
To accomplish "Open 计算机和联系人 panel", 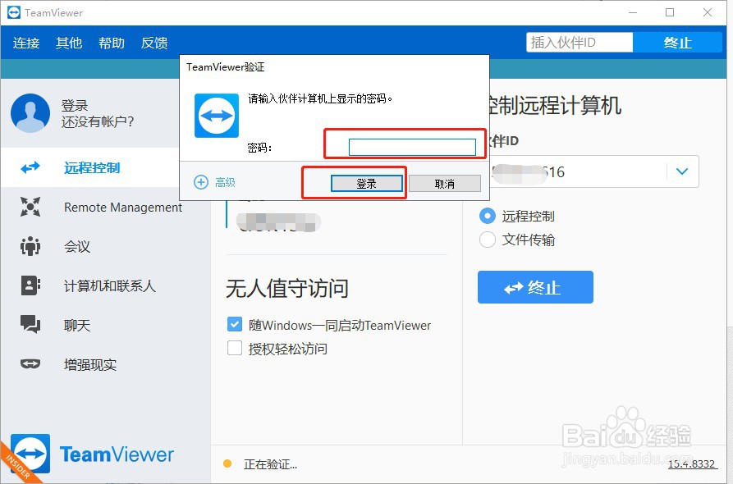I will click(x=30, y=285).
